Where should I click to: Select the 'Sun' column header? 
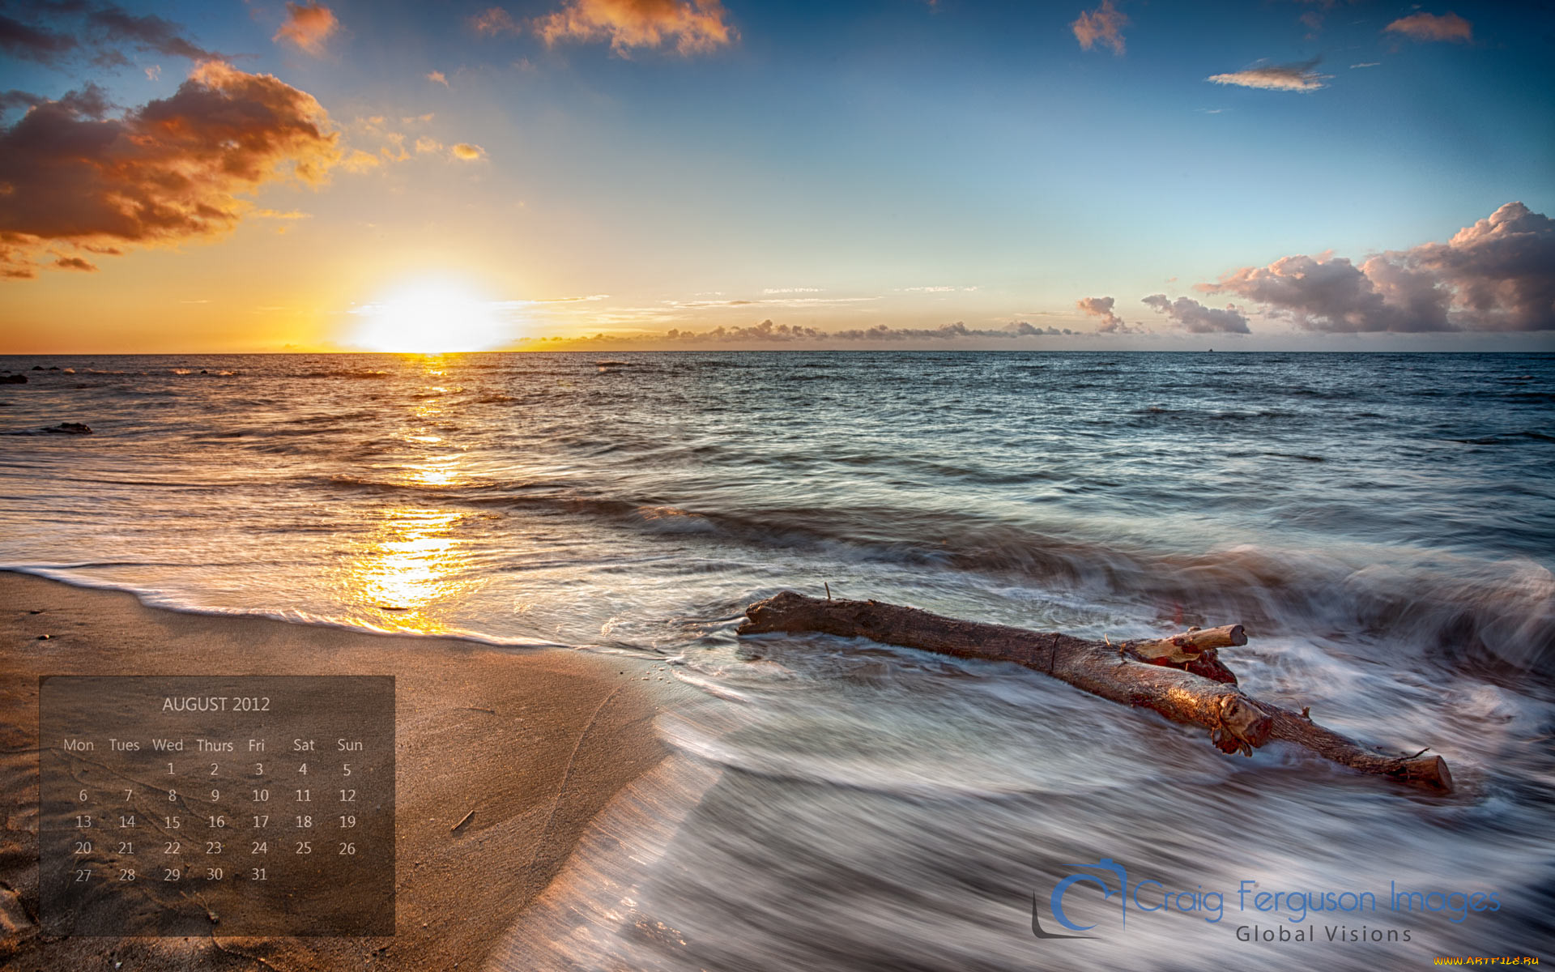350,744
